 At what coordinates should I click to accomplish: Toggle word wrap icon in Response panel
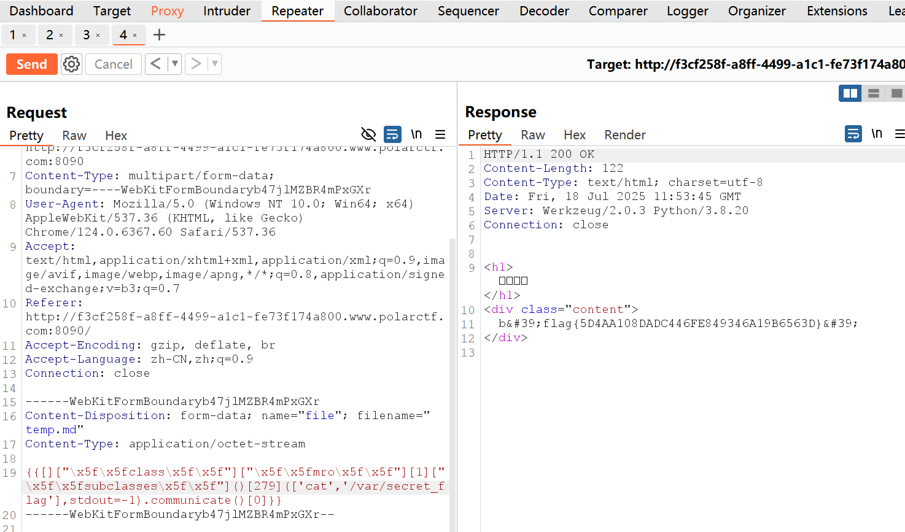point(853,133)
